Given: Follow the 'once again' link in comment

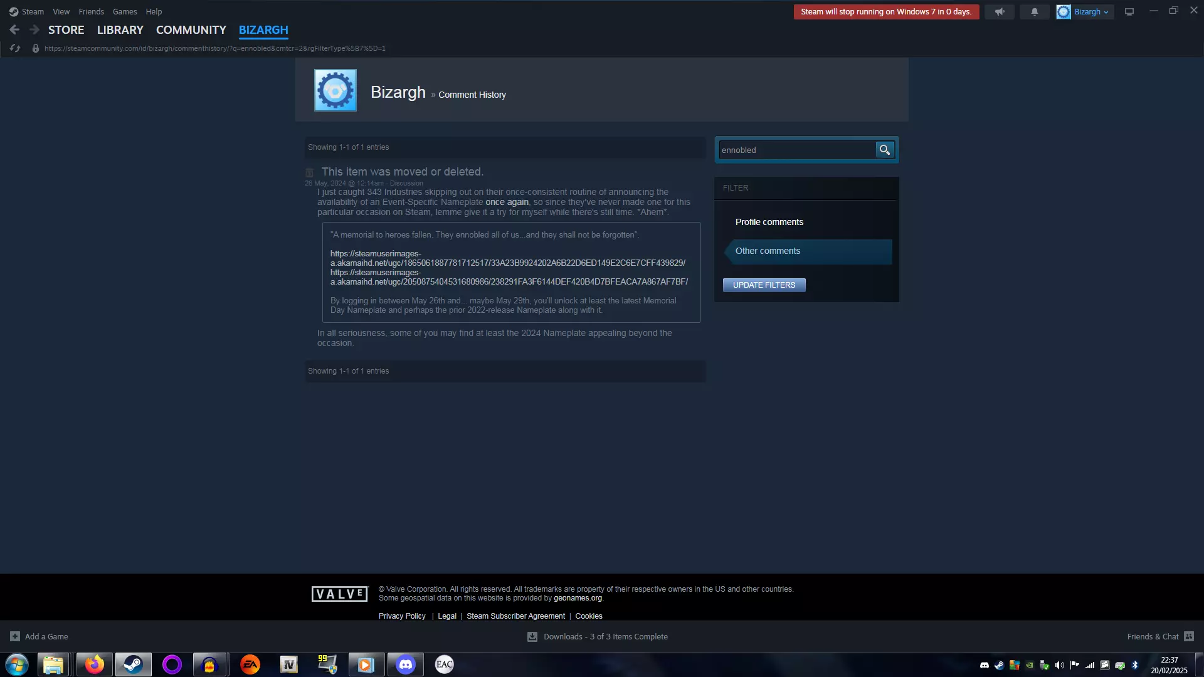Looking at the screenshot, I should pos(507,202).
